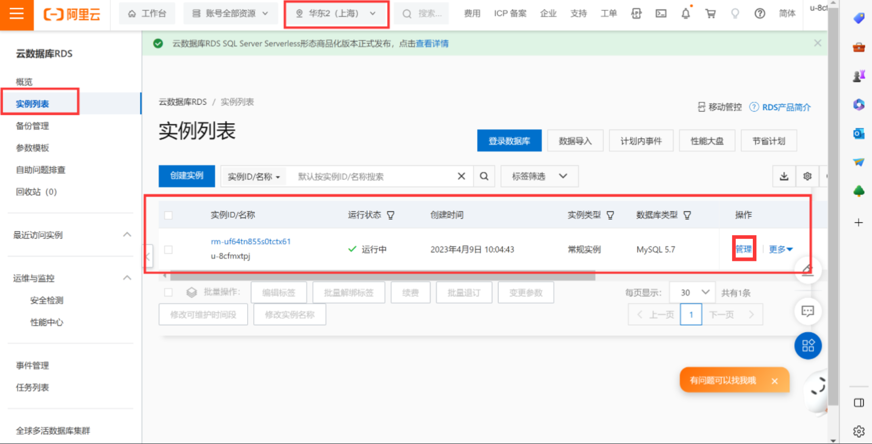Close the green announcement banner
The width and height of the screenshot is (872, 444).
[817, 43]
